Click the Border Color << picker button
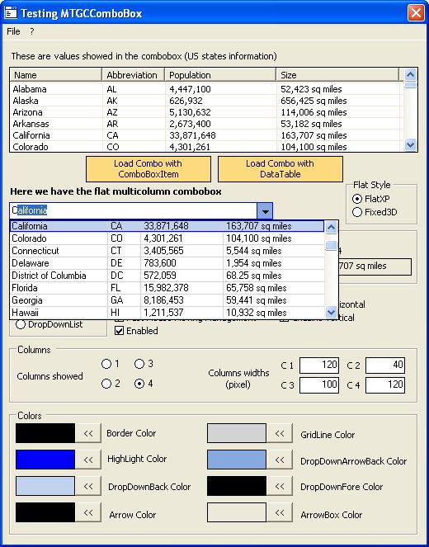 88,433
